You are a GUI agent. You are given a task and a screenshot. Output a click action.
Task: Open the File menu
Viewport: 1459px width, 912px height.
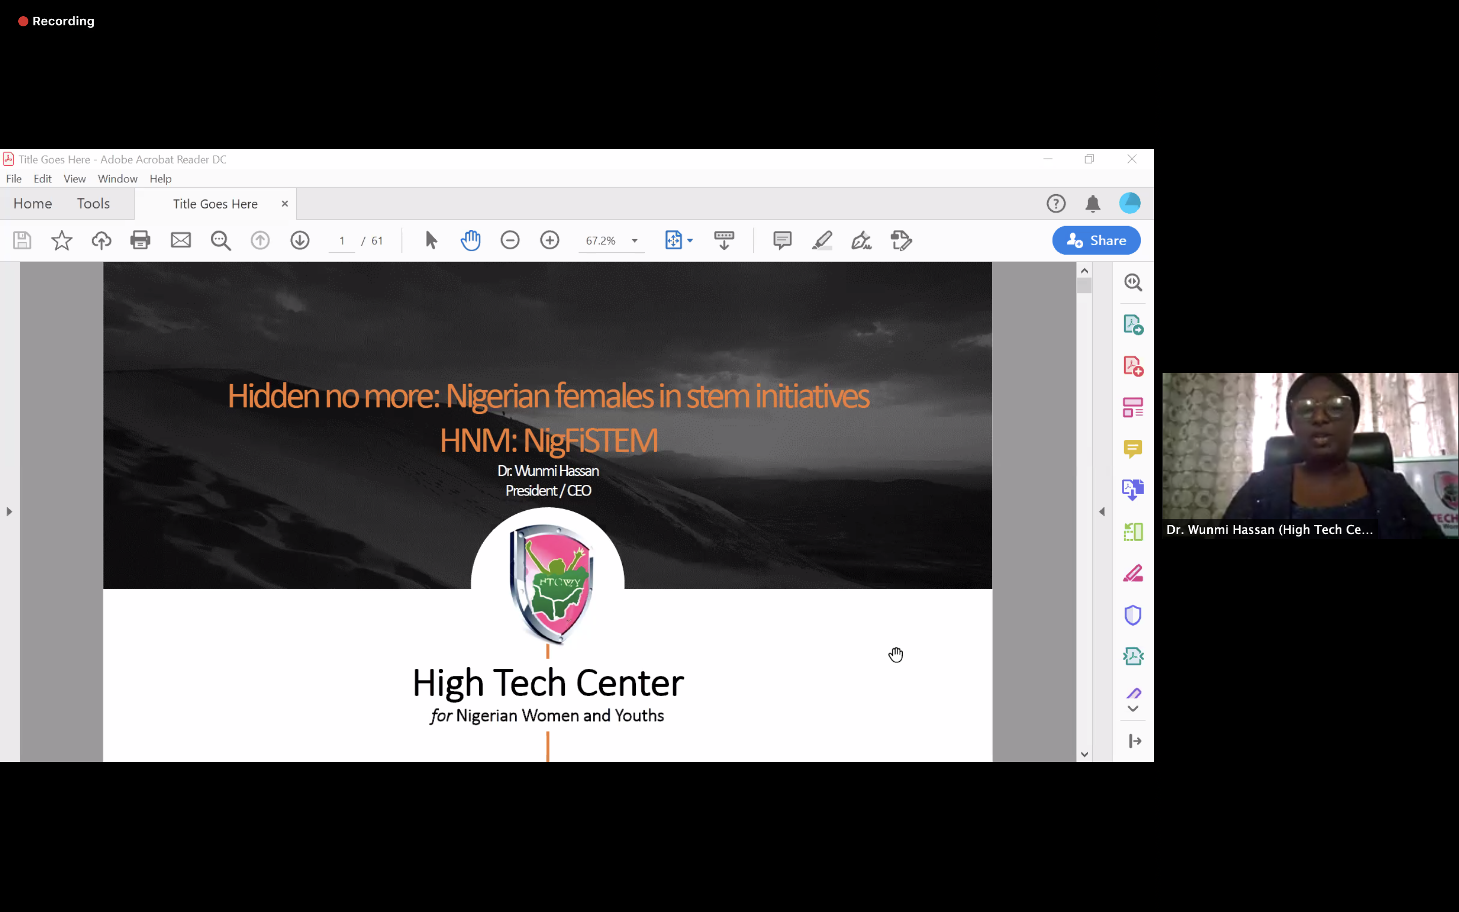(x=14, y=179)
